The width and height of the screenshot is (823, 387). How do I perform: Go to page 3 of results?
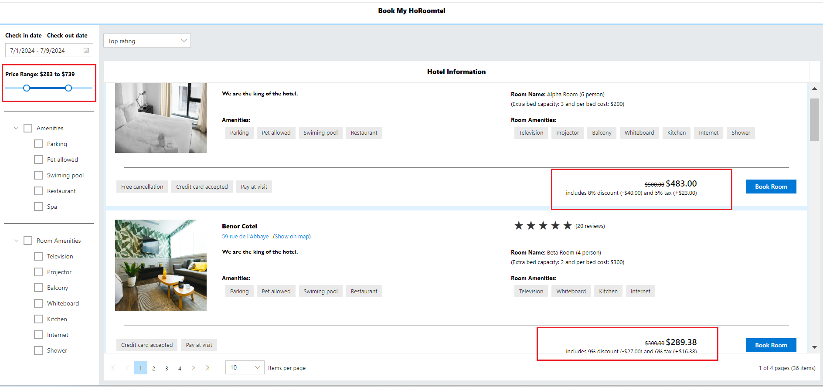coord(167,368)
